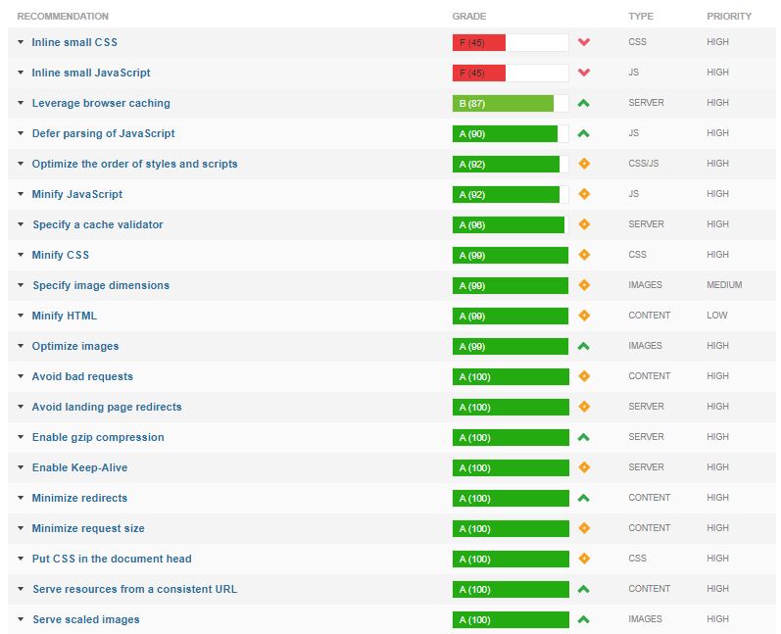Click the LOW priority value
The image size is (781, 634).
click(716, 316)
